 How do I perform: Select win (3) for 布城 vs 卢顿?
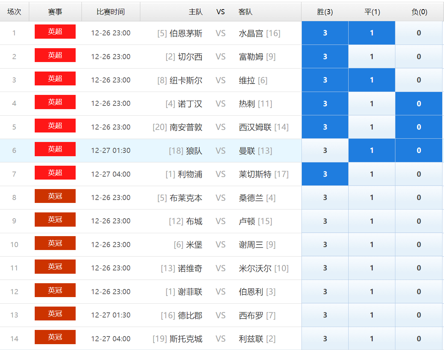point(325,221)
